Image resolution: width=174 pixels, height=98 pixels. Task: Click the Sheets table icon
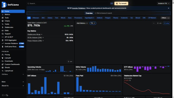3,68
